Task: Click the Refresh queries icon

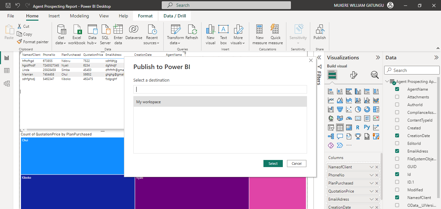Action: pyautogui.click(x=192, y=32)
